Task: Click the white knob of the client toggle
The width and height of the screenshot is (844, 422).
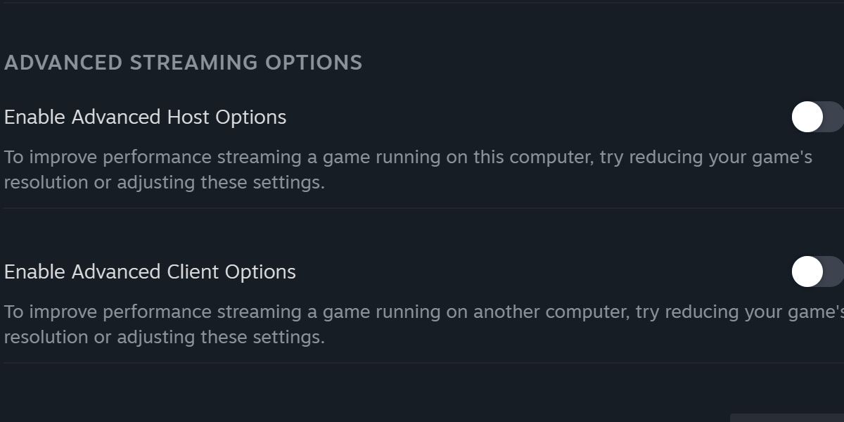Action: click(807, 272)
